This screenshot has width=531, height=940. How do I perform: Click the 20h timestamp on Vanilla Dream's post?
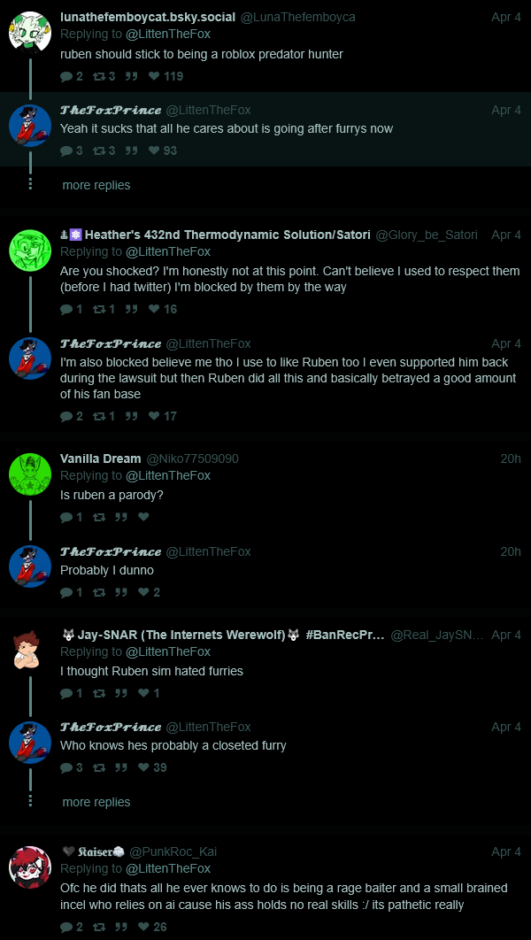(x=511, y=458)
